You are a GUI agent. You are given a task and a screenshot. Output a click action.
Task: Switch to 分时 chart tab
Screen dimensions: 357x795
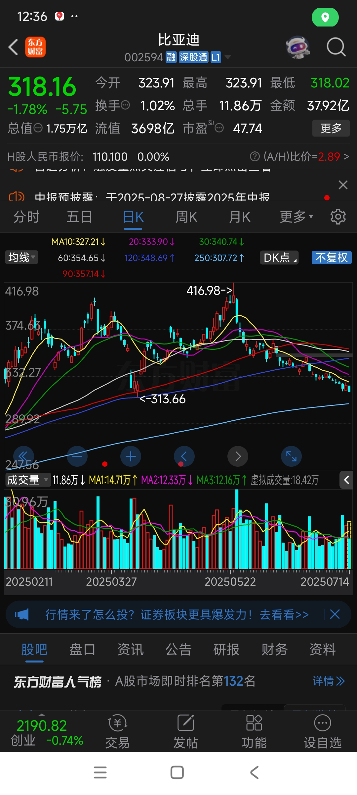tap(26, 217)
